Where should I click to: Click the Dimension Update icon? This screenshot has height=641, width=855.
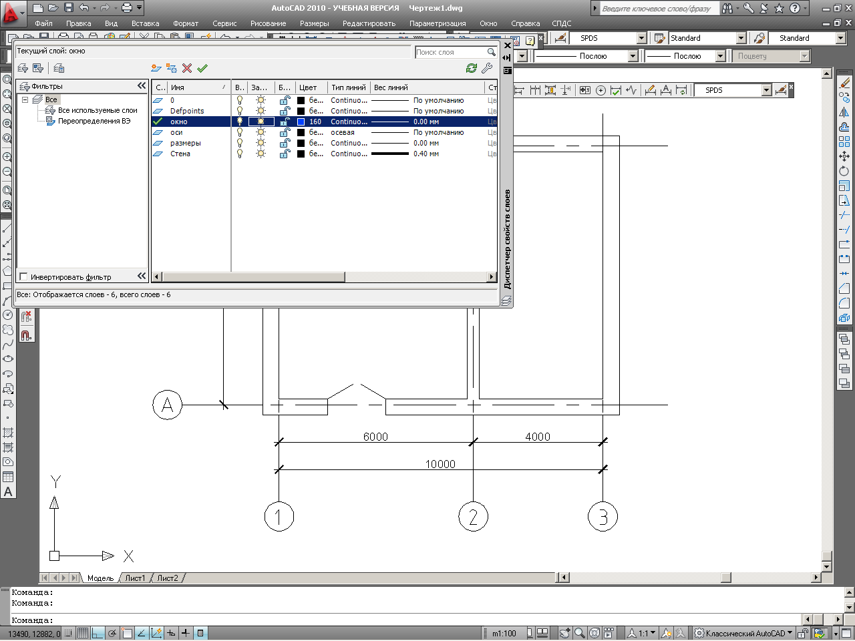[681, 90]
